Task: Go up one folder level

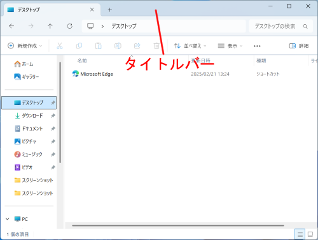Action: (50, 26)
